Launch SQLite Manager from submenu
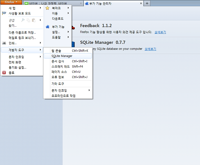Viewport: 200px width, 165px height. tap(68, 56)
